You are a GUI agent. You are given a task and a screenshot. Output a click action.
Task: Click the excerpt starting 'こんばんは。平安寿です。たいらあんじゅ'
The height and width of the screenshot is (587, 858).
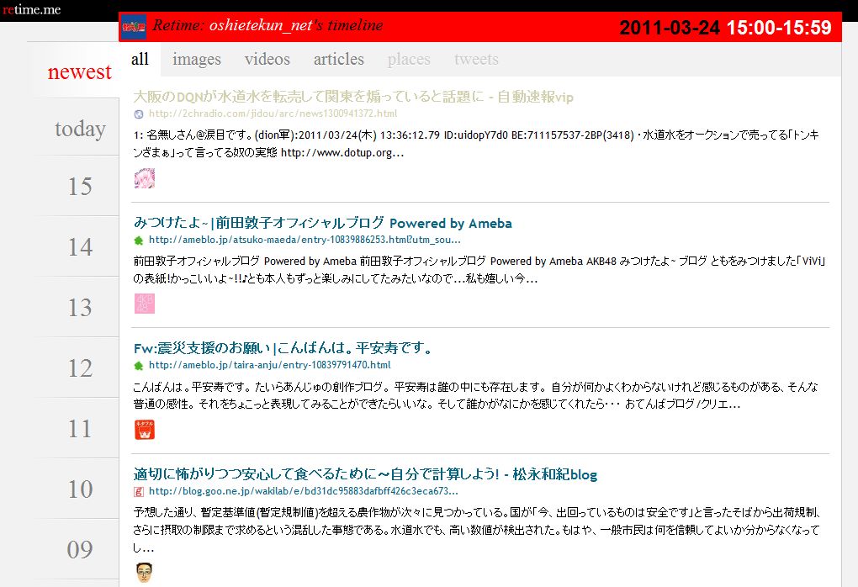475,395
